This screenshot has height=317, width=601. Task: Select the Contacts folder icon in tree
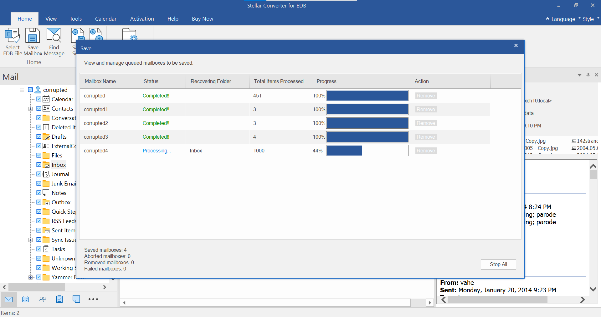46,108
